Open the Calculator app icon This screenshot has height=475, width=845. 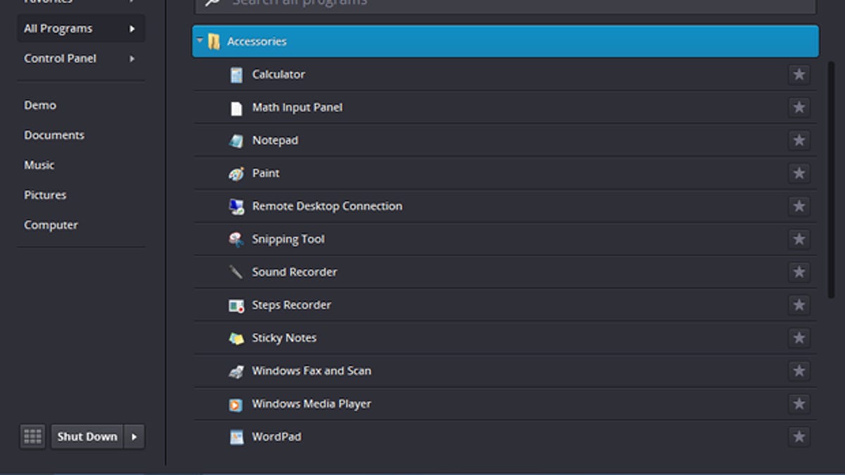[236, 74]
